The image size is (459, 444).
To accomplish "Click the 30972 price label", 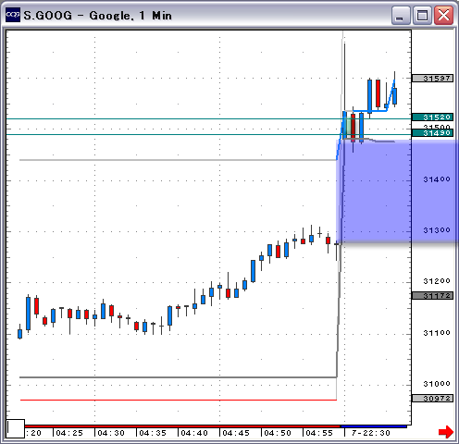I will (x=432, y=399).
